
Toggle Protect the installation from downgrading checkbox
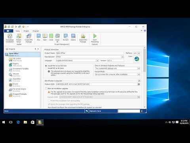[49, 100]
